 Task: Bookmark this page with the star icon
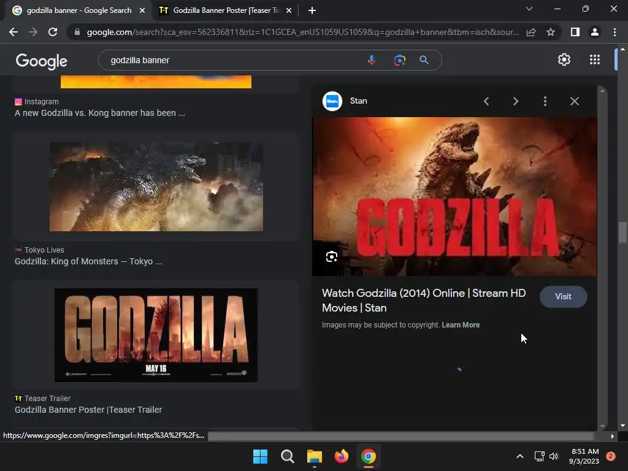click(551, 32)
